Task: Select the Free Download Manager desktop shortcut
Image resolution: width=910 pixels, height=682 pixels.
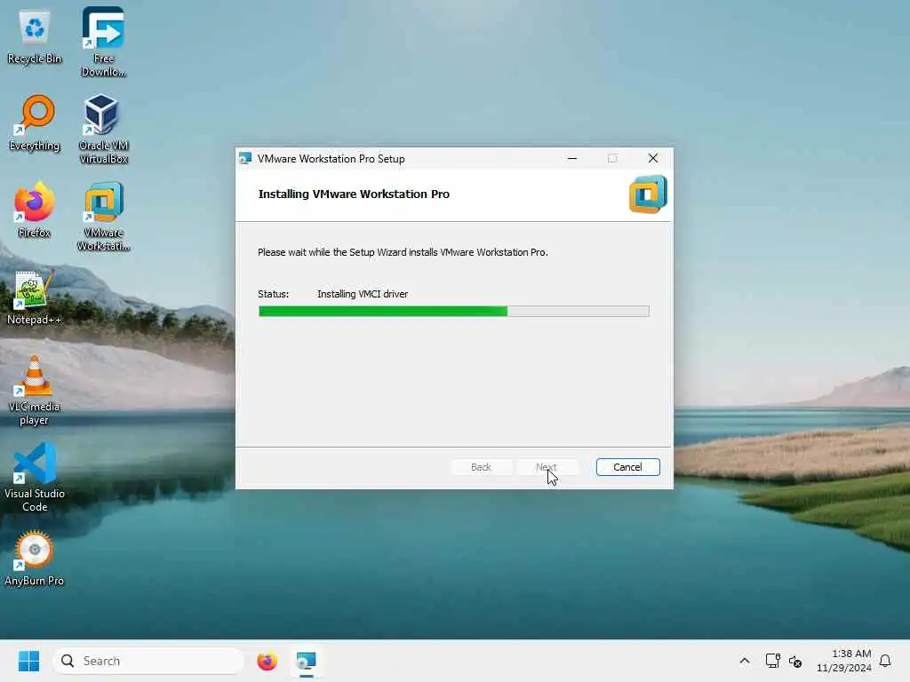Action: (x=103, y=42)
